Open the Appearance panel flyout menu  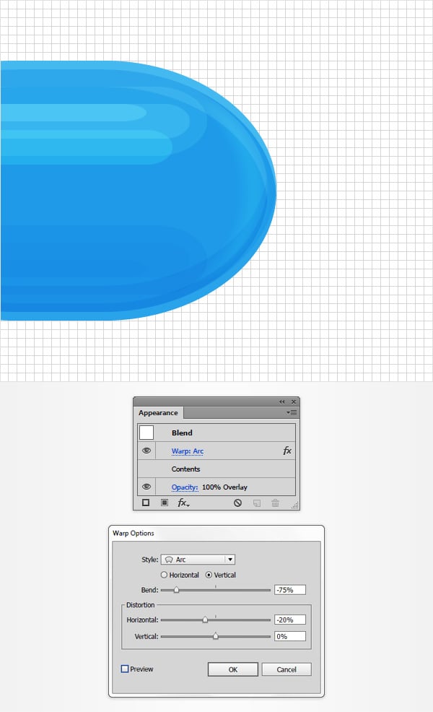coord(292,413)
